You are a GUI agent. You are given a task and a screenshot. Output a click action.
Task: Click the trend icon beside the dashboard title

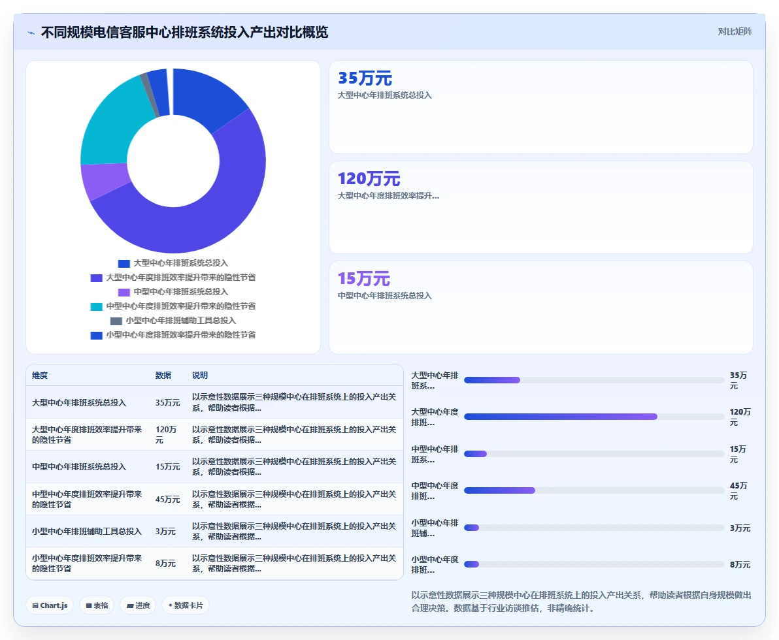31,33
